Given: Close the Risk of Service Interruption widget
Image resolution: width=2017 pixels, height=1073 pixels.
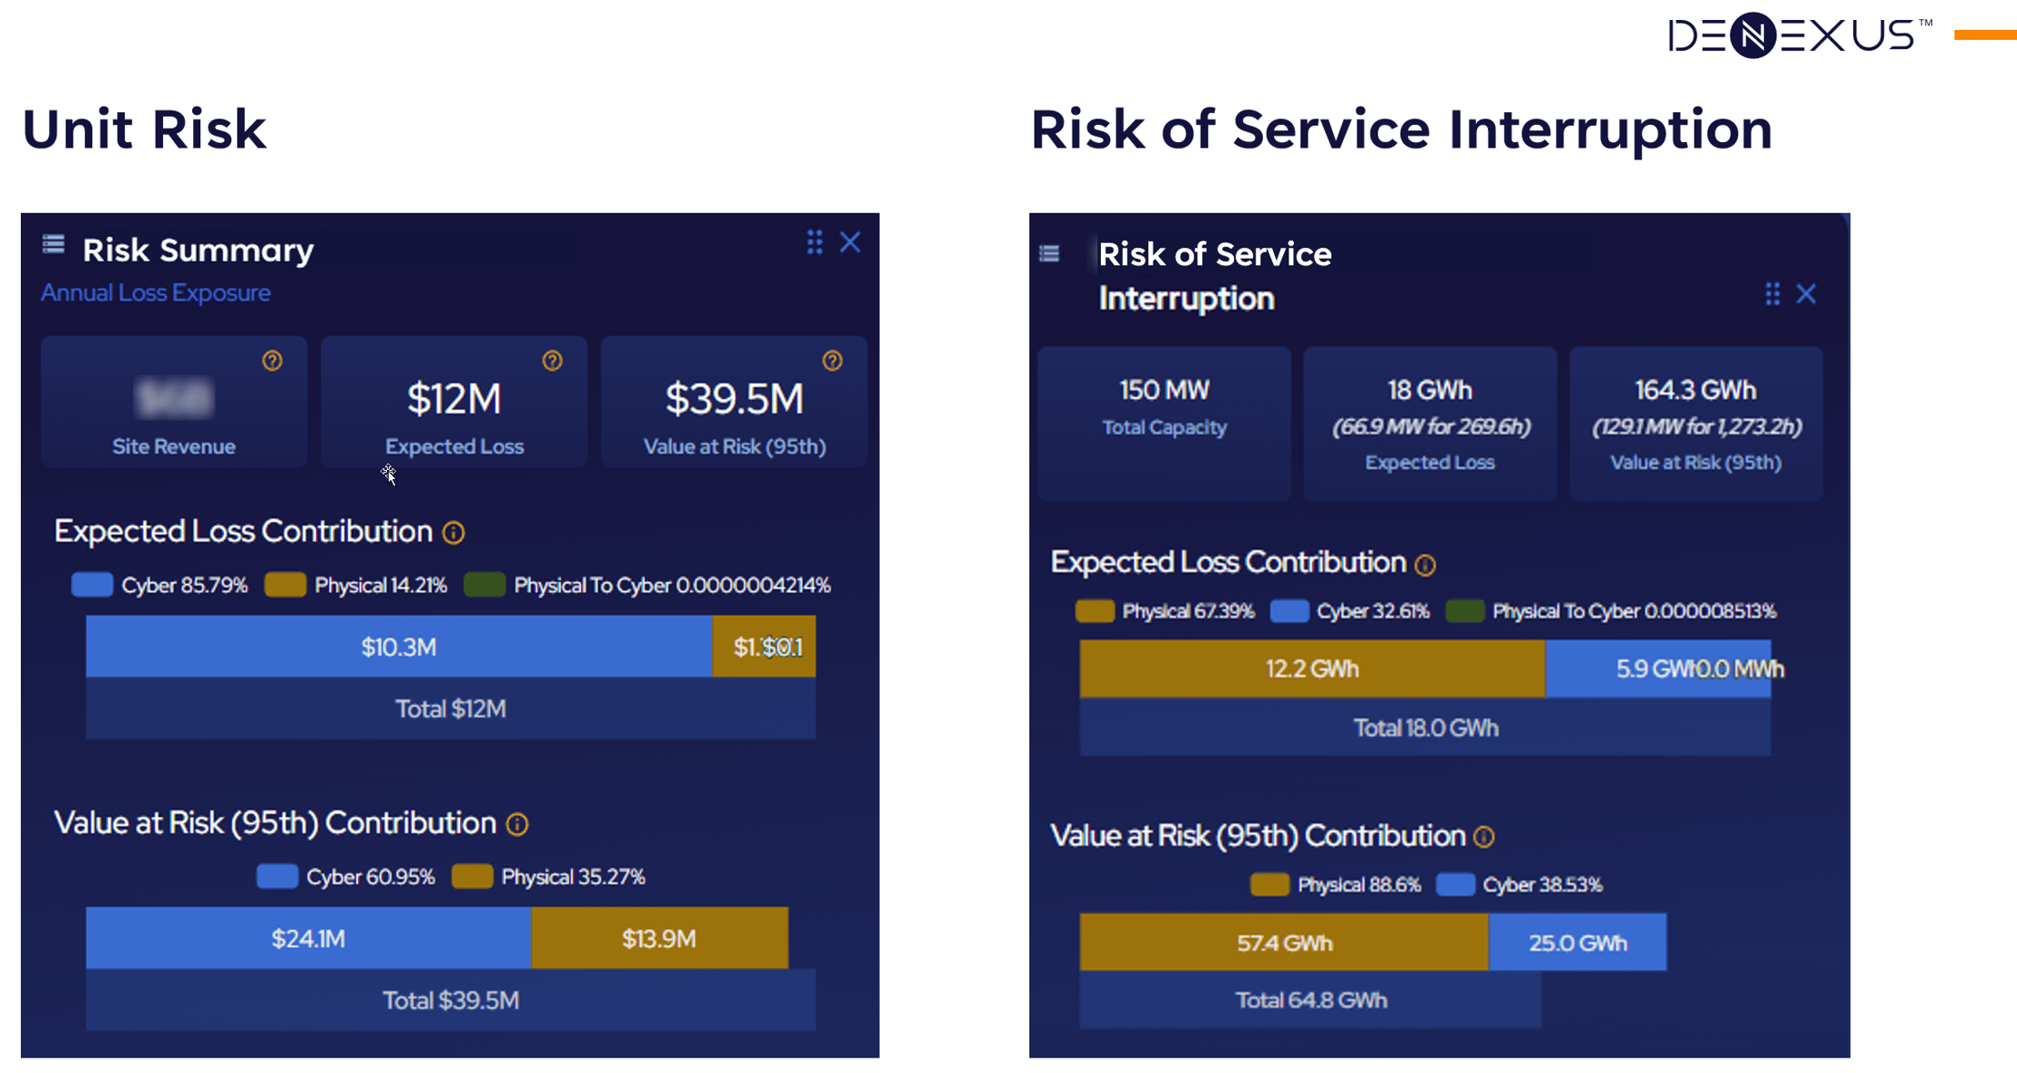Looking at the screenshot, I should [x=1806, y=293].
